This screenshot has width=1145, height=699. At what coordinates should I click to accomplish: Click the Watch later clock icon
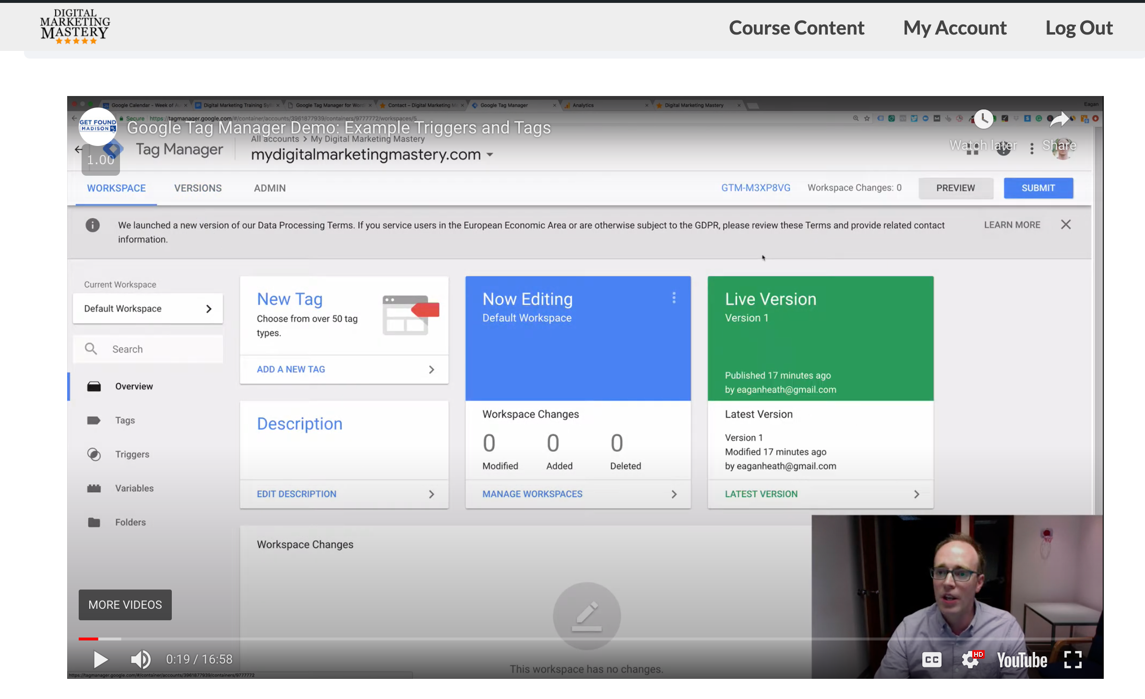[983, 119]
